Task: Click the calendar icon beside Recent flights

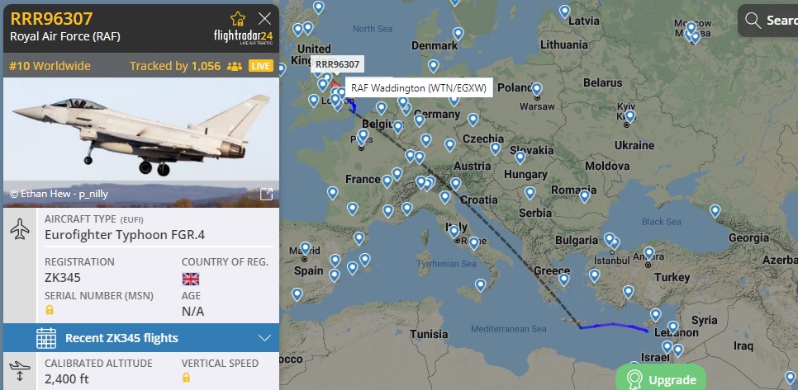Action: pyautogui.click(x=46, y=338)
